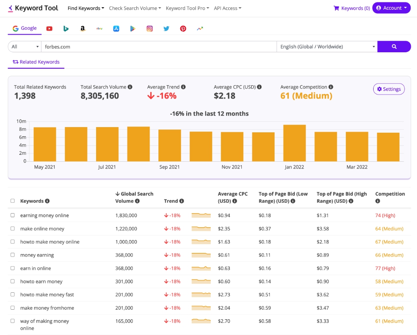Click the shopping cart icon
The width and height of the screenshot is (417, 335).
[x=337, y=8]
